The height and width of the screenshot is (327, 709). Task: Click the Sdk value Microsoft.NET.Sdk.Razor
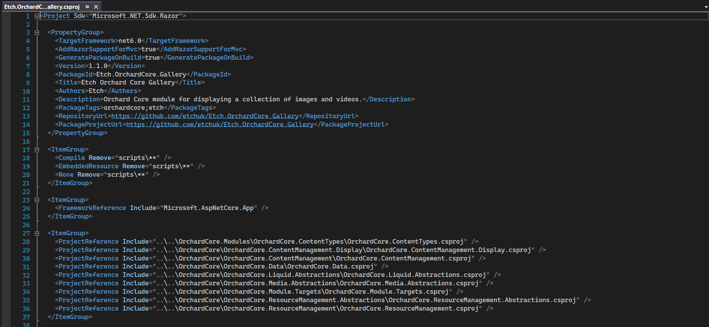pos(135,16)
